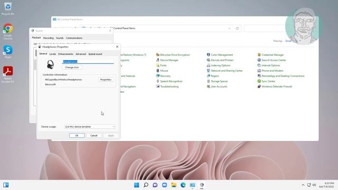Select Playback tab in Sound window
This screenshot has height=190, width=338.
click(36, 37)
